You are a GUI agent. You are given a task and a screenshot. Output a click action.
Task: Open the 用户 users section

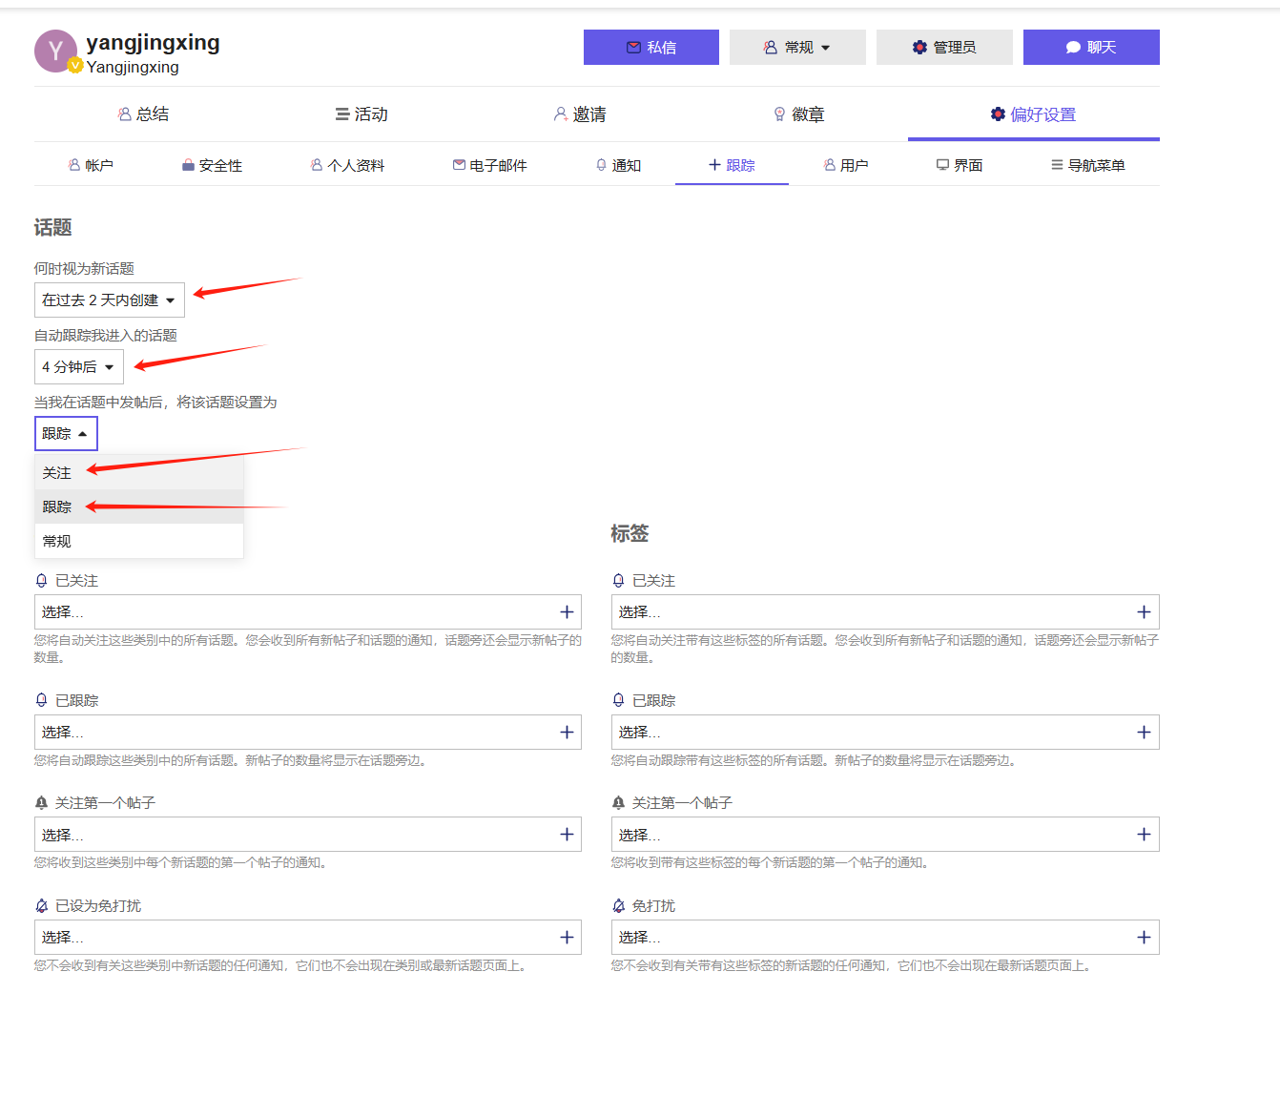coord(846,165)
